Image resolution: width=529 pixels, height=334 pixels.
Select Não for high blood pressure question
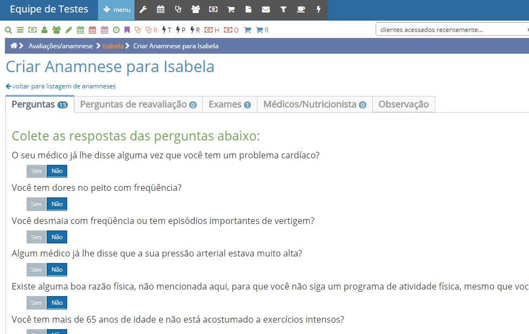(57, 269)
